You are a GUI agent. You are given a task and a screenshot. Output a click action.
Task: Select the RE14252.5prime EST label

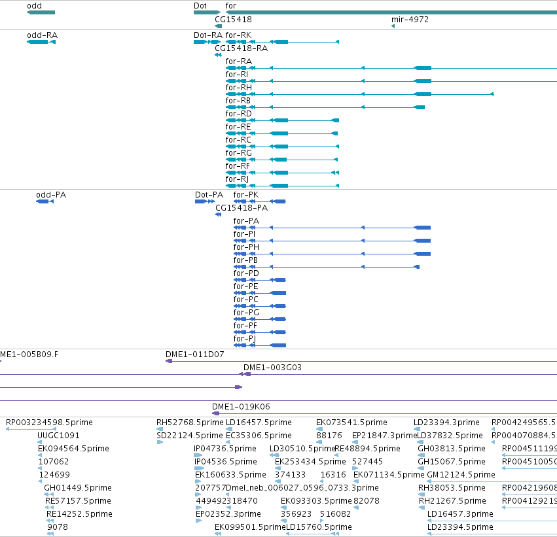tap(79, 514)
